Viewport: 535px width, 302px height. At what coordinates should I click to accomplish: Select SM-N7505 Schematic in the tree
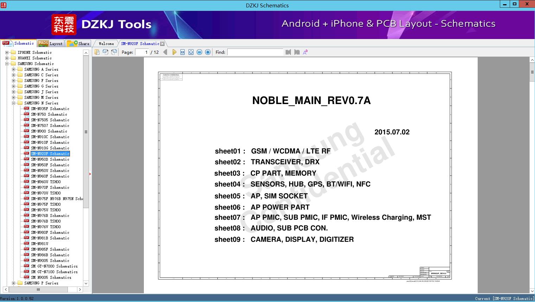point(50,120)
